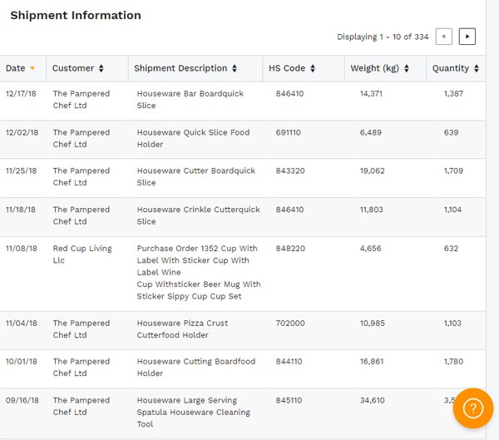The width and height of the screenshot is (499, 440).
Task: Click 'Houseware Cutting Boardfood Holder' description
Action: 196,367
